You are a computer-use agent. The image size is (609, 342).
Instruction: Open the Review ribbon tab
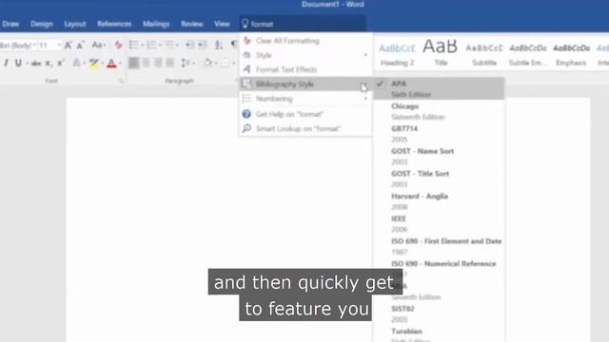coord(192,24)
